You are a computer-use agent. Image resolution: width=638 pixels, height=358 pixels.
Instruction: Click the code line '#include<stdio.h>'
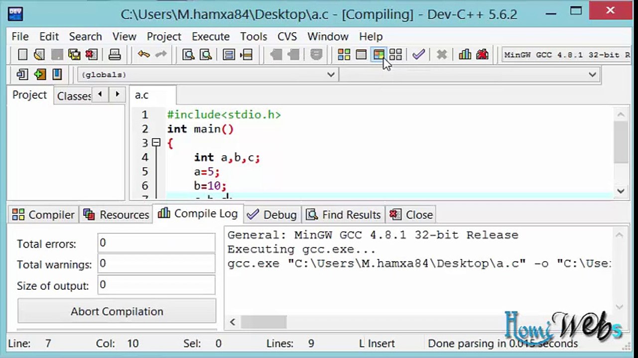point(224,115)
